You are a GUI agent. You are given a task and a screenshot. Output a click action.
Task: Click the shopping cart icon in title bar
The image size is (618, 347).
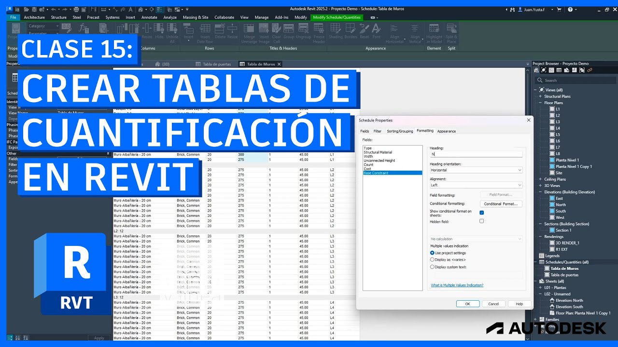(560, 9)
